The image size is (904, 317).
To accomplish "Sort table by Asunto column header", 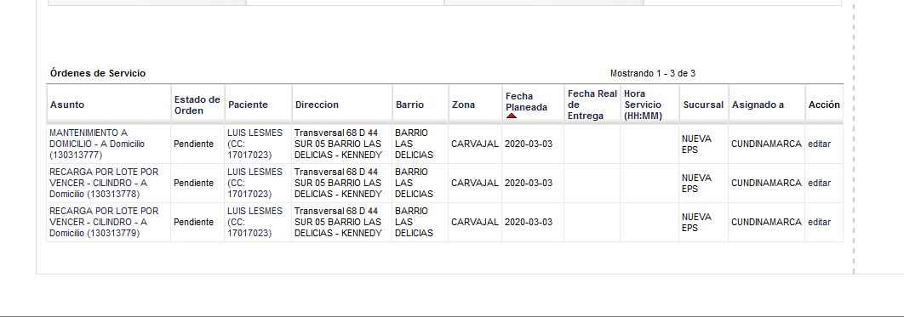I will click(x=67, y=105).
